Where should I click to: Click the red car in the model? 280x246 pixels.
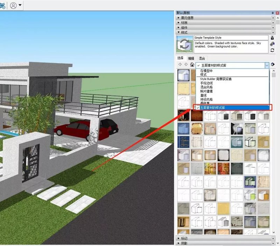coord(78,130)
